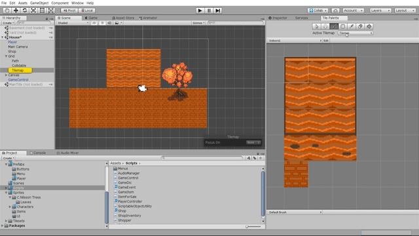Switch to the Audio Mixer tab
419x236 pixels.
67,153
